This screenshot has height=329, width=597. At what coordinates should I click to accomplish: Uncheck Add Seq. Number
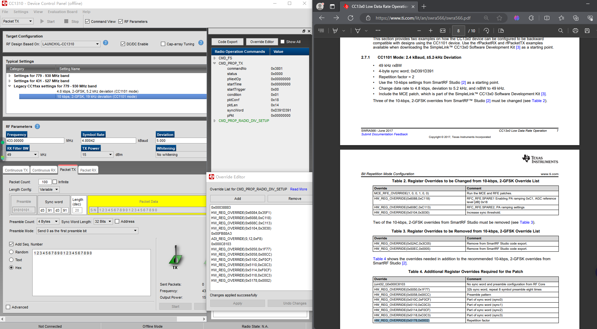point(11,244)
